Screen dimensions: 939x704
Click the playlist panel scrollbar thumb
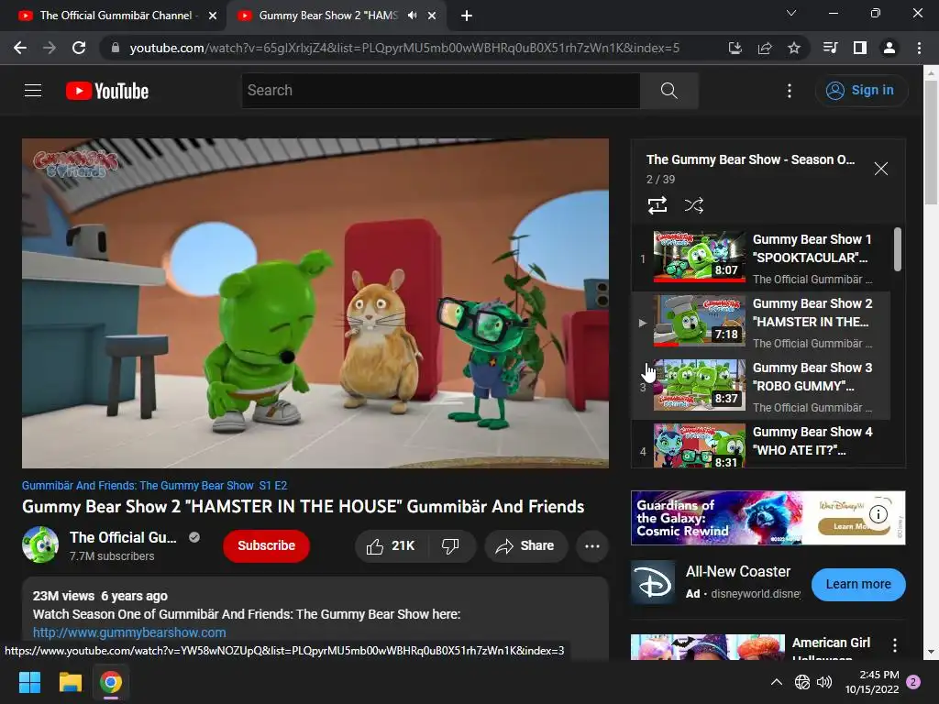click(x=897, y=249)
